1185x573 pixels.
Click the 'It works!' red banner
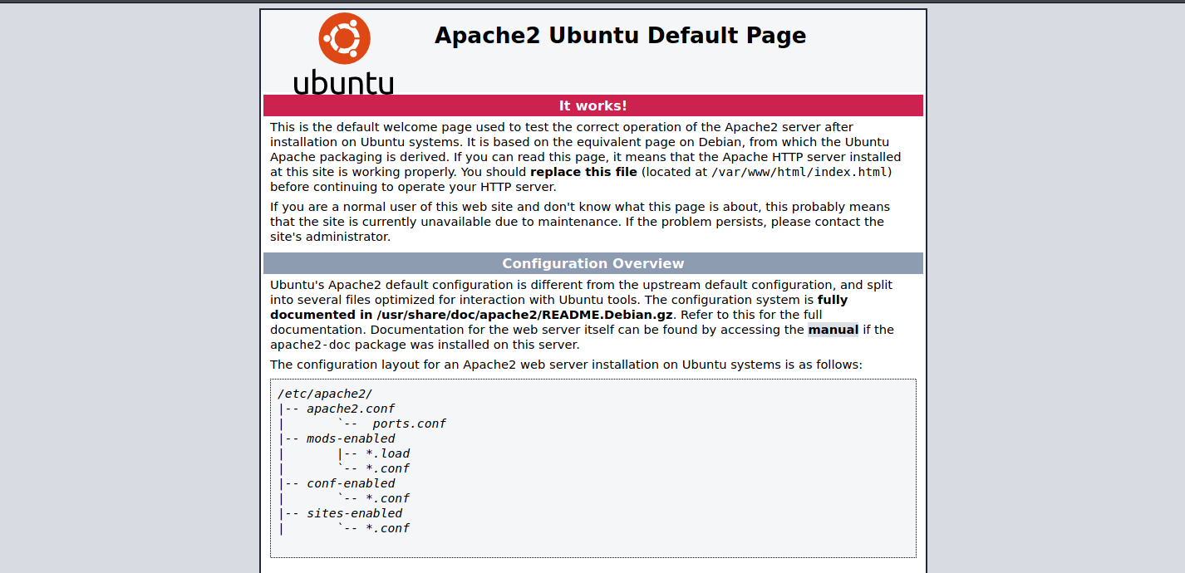coord(593,105)
